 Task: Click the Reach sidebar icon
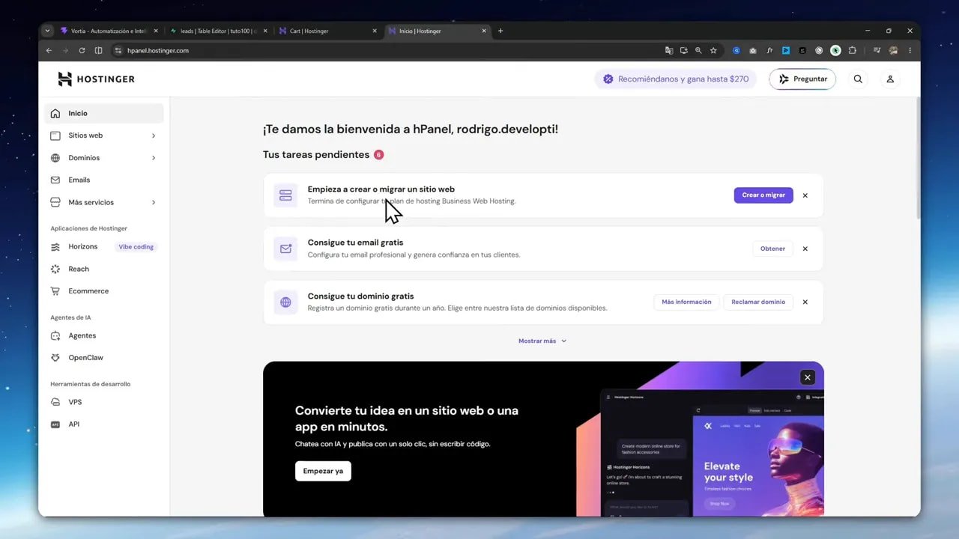[x=55, y=269]
